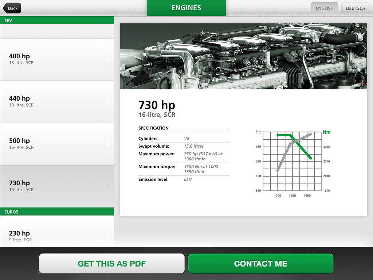Select the 500 hp 16-litre engine

[x=57, y=144]
